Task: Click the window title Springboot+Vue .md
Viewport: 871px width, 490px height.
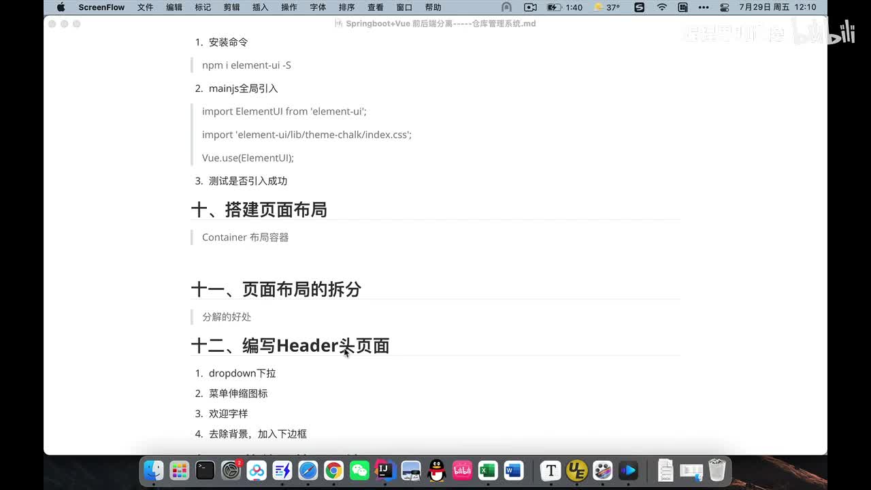Action: [x=435, y=23]
